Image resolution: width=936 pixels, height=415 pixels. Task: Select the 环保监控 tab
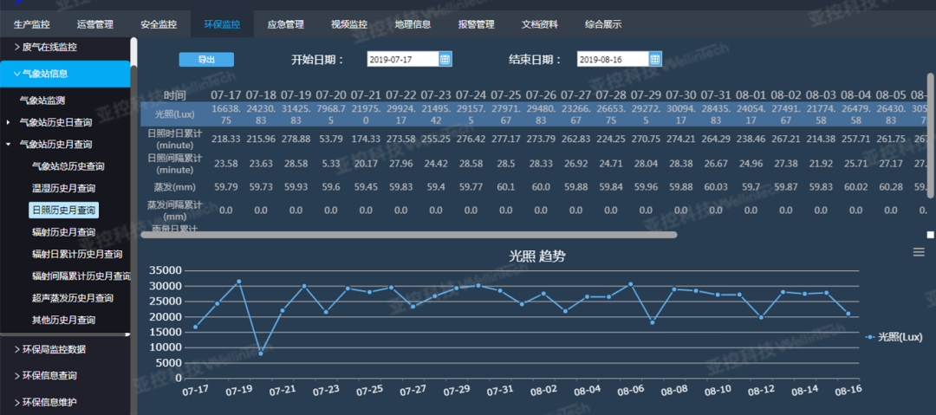(222, 25)
